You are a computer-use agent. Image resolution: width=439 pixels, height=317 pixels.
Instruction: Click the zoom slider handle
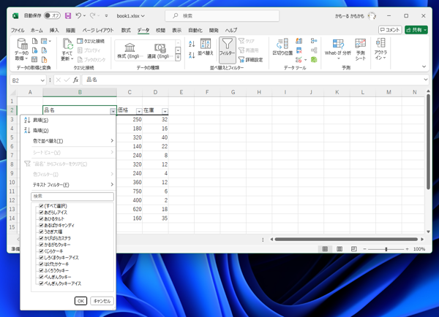coord(386,249)
